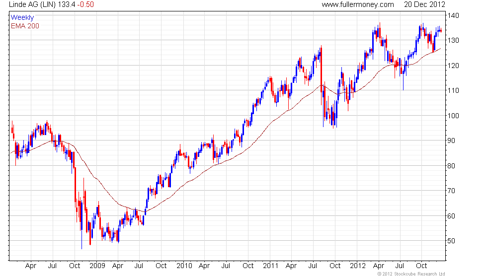Click the '2010' year label on time axis

pyautogui.click(x=184, y=266)
